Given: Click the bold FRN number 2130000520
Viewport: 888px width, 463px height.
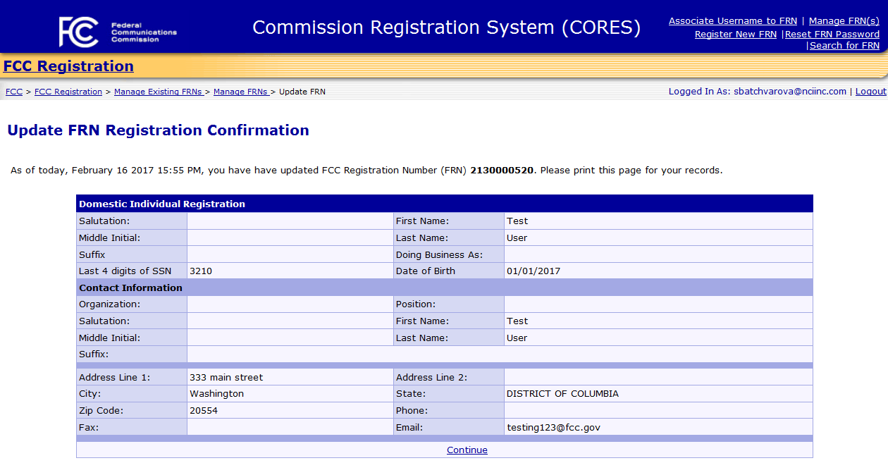Looking at the screenshot, I should [x=502, y=171].
